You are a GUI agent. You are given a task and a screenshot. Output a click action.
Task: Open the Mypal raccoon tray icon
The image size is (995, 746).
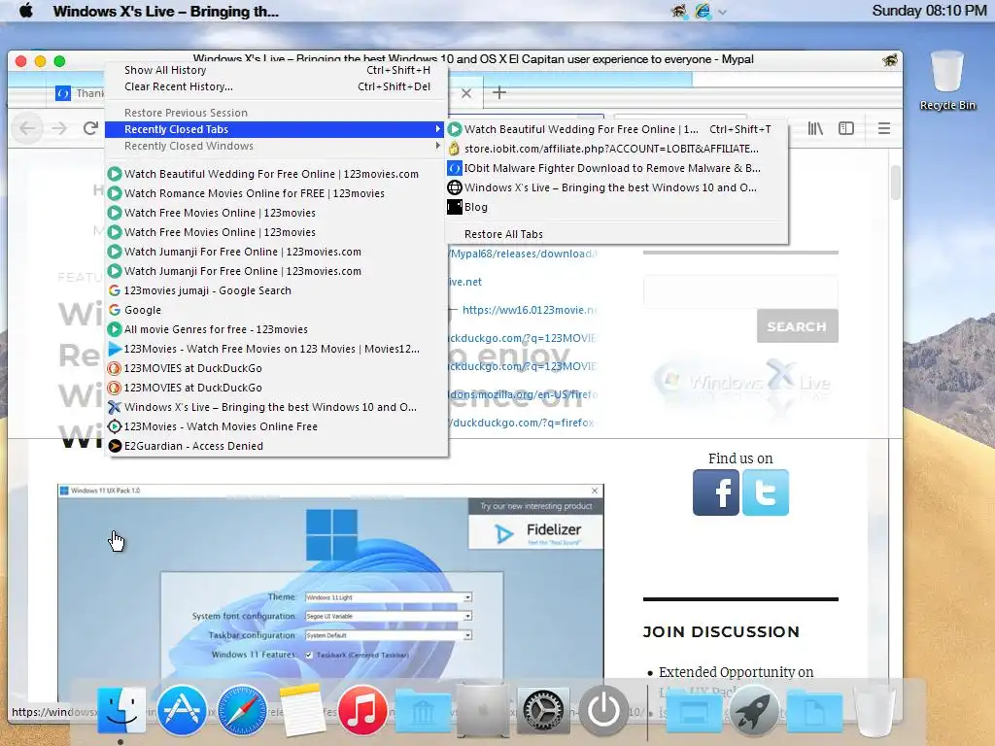tap(678, 11)
